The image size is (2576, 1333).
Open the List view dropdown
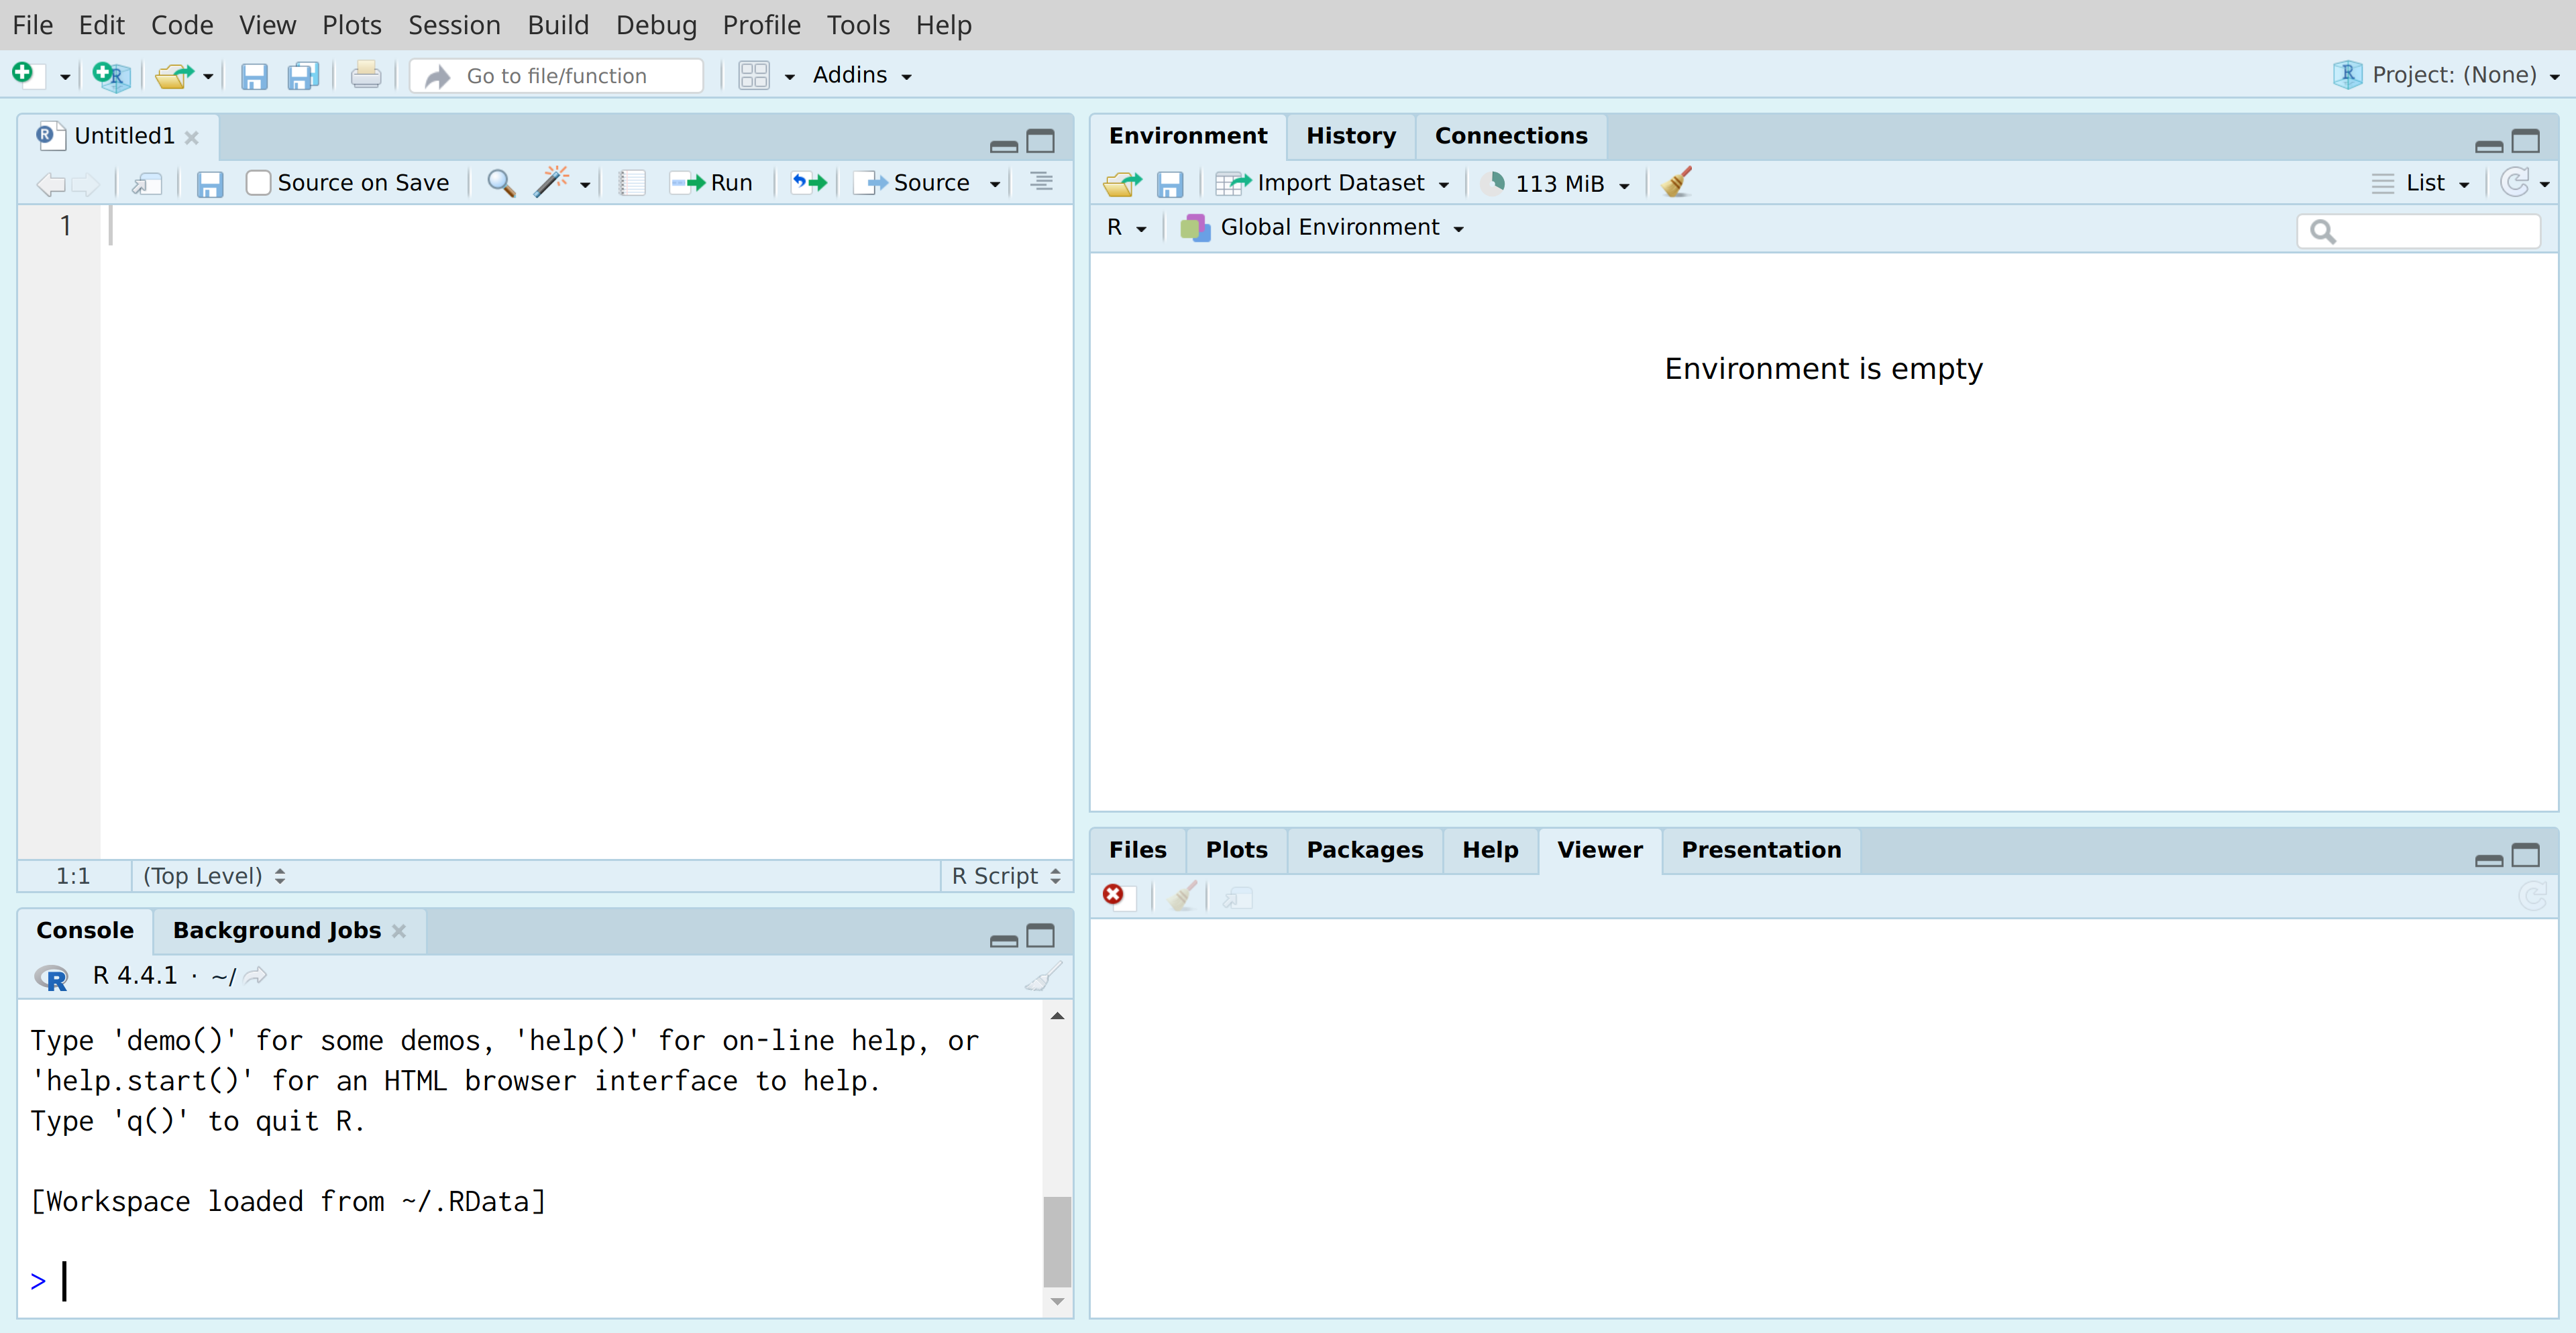(2420, 183)
